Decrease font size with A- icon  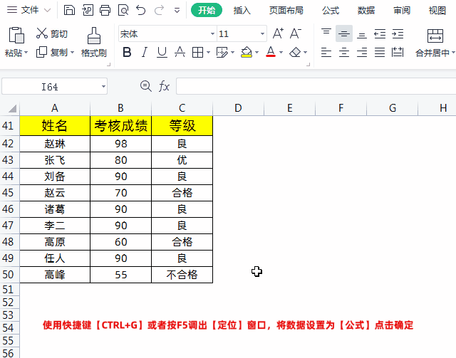tap(296, 33)
